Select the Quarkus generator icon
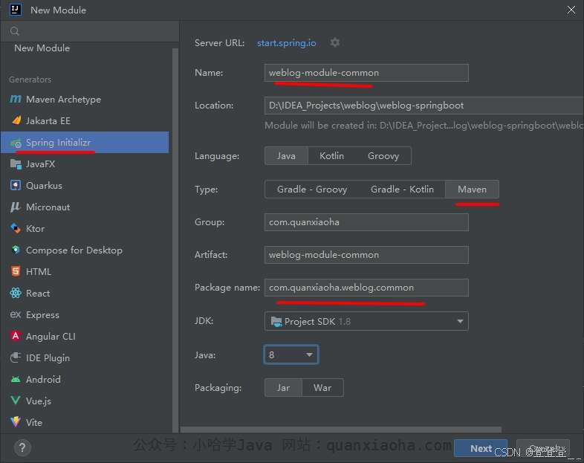584x463 pixels. coord(16,185)
